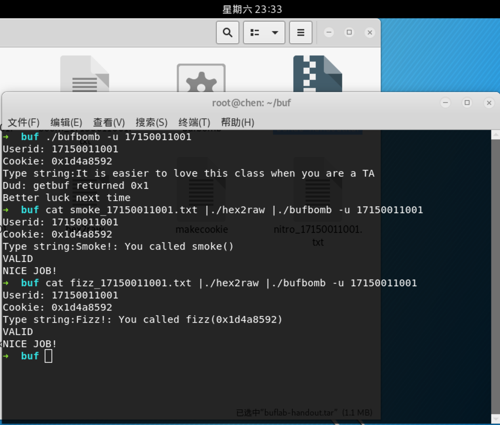Click the terminal vertical scrollbar thumb
The image size is (500, 425).
[495, 276]
